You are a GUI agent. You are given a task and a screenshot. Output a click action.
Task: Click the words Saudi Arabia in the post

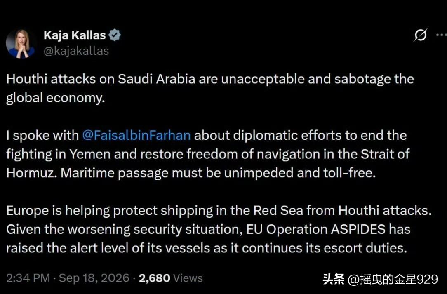click(x=157, y=79)
